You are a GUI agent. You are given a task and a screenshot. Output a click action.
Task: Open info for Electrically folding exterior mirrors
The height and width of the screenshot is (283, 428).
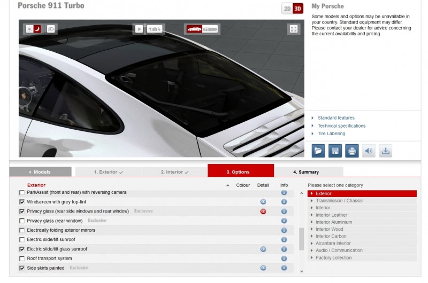point(284,230)
